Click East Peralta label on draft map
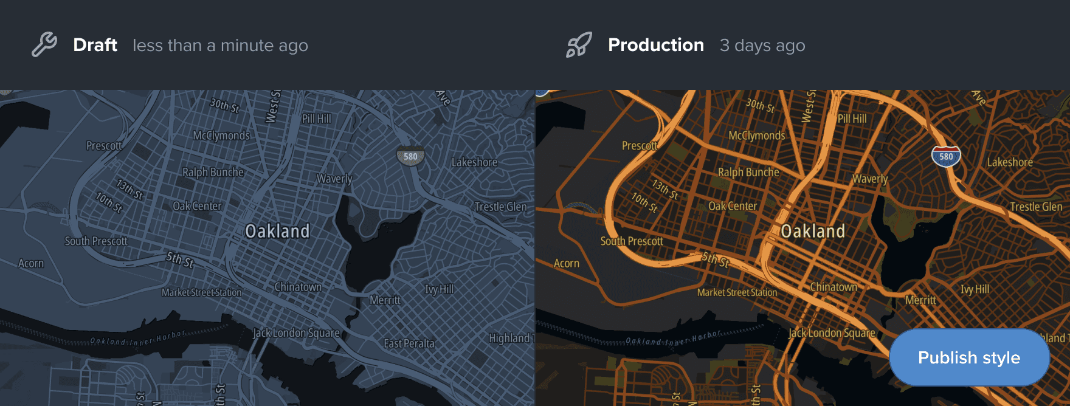Viewport: 1070px width, 406px height. click(409, 343)
